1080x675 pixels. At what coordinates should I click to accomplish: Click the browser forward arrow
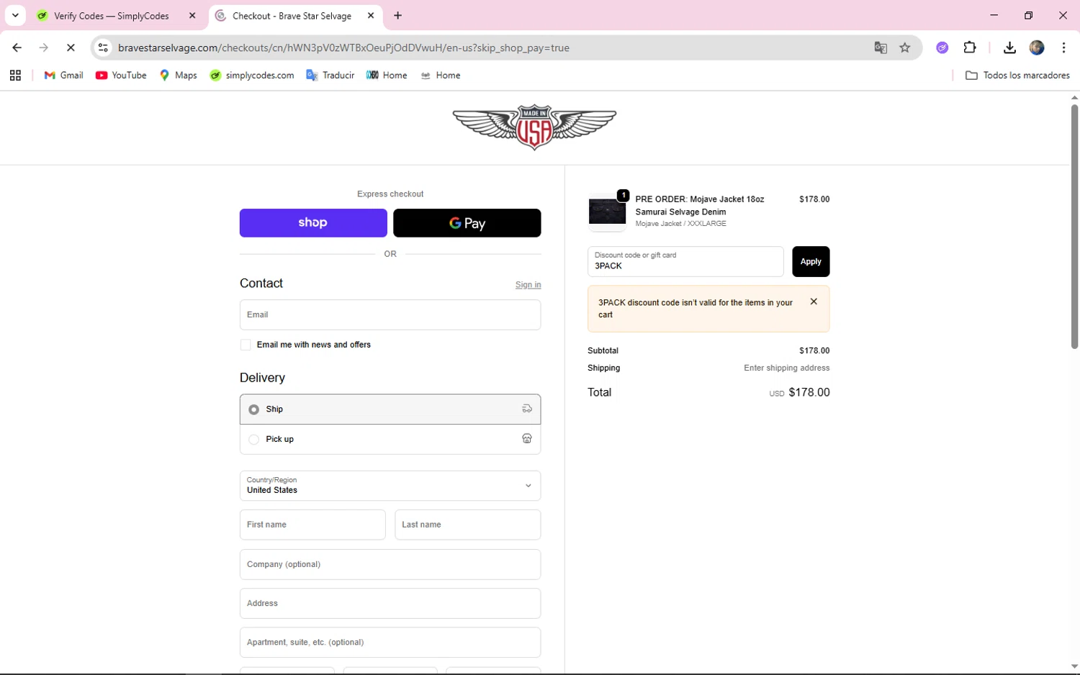tap(44, 47)
